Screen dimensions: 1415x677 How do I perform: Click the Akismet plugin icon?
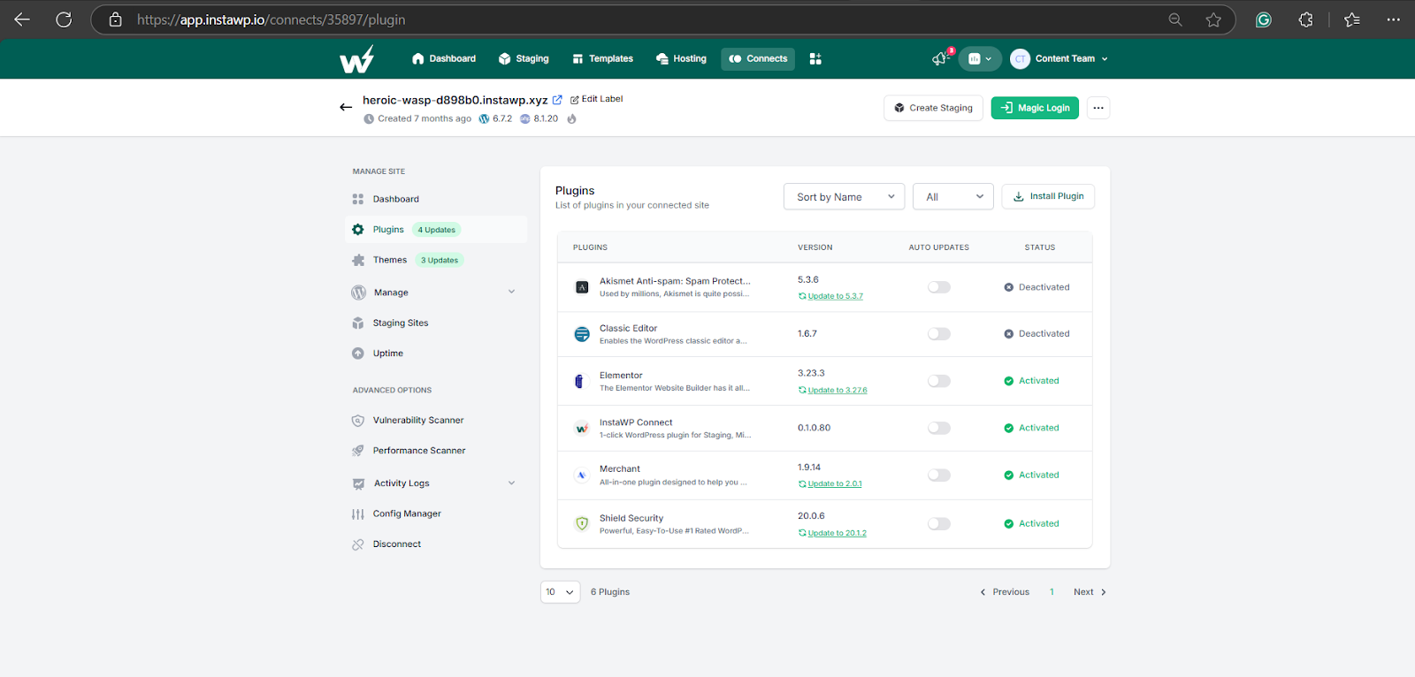[x=582, y=287]
